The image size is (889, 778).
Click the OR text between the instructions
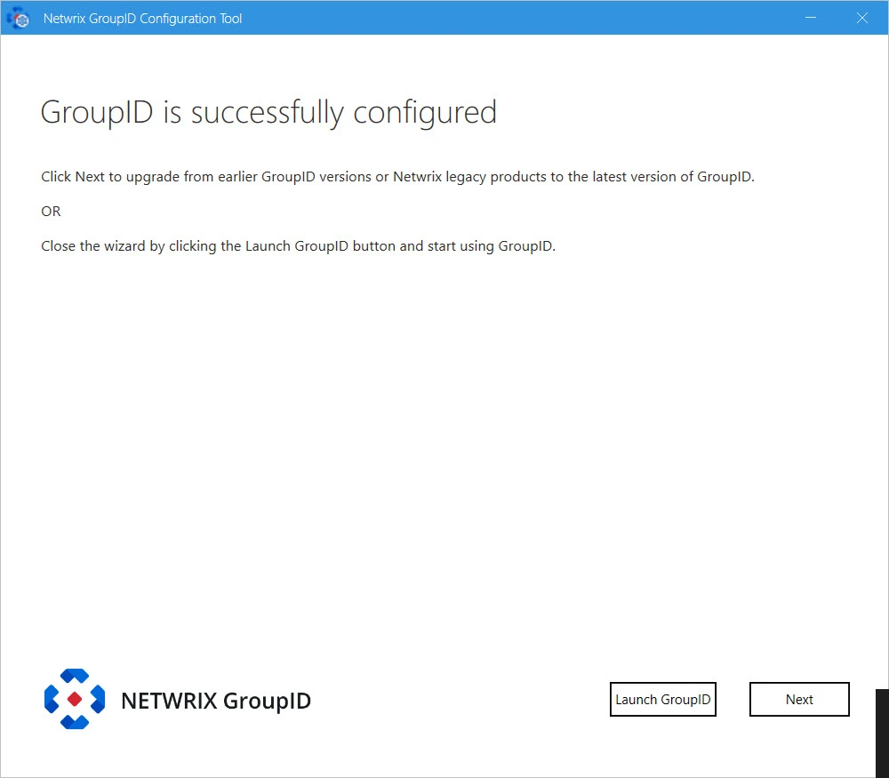point(51,211)
